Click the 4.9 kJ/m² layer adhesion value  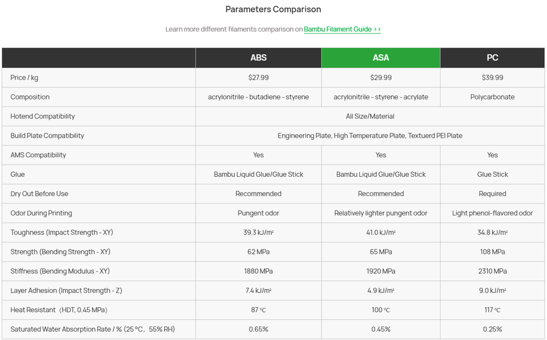[x=380, y=291]
